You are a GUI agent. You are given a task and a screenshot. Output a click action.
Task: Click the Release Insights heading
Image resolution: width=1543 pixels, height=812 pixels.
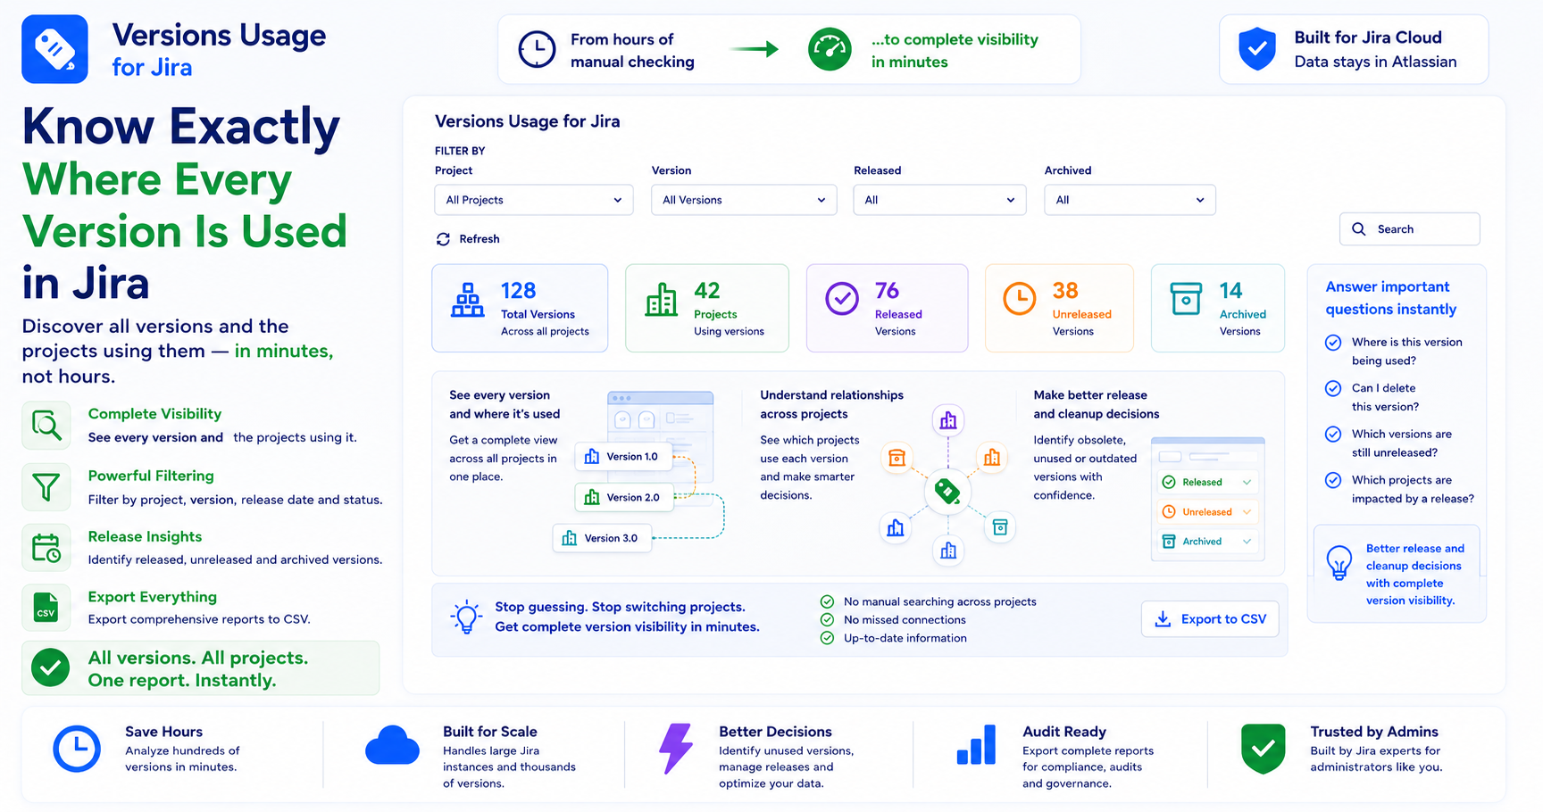tap(145, 536)
